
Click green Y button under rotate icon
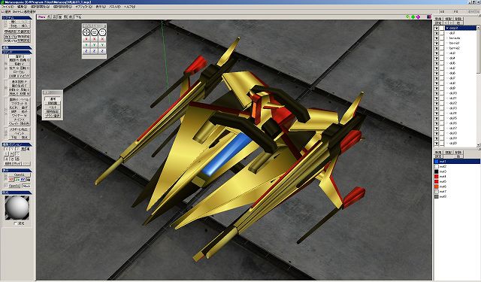[x=102, y=45]
